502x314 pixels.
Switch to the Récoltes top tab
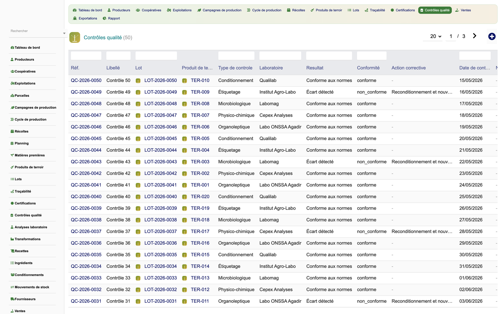(296, 10)
